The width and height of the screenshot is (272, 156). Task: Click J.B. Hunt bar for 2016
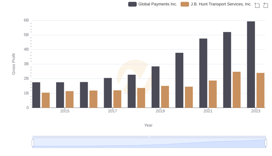pos(93,99)
